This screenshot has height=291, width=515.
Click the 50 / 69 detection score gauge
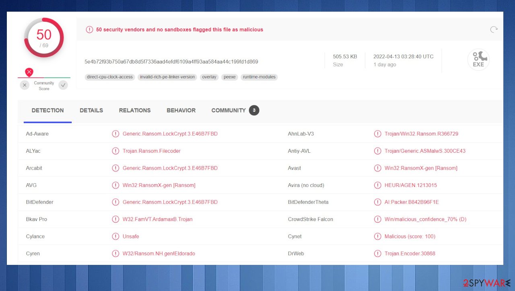pos(44,38)
